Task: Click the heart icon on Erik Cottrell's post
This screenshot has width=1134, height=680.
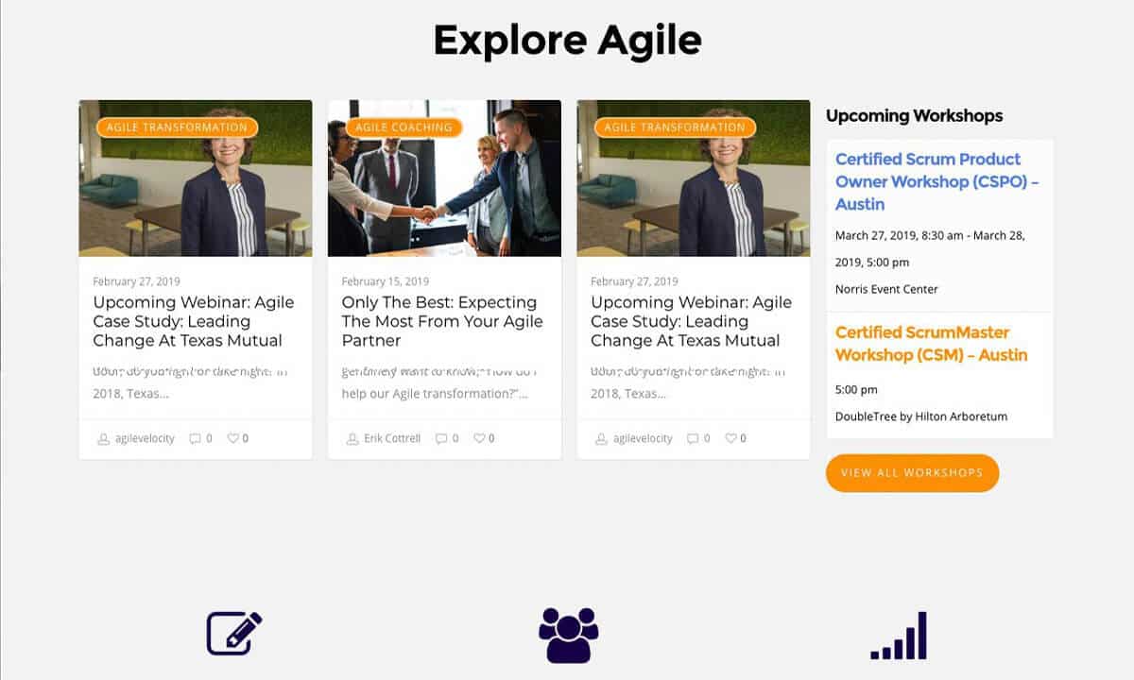Action: [479, 438]
